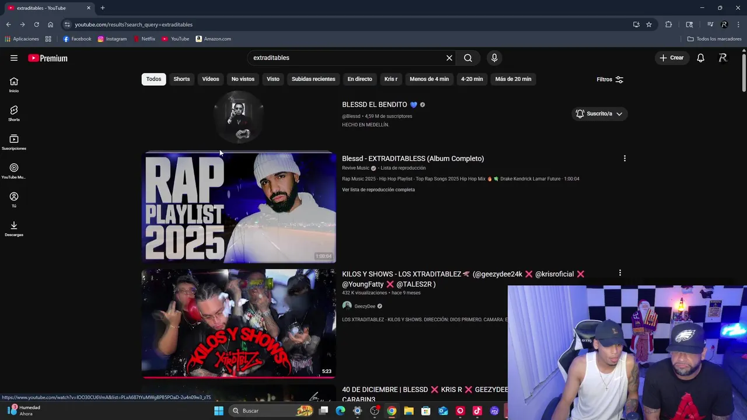Viewport: 747px width, 420px height.
Task: Open the Rap Playlist 2025 thumbnail
Action: click(239, 207)
